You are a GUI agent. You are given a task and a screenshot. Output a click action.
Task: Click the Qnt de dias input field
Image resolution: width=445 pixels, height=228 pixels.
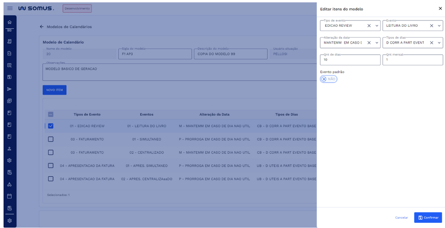pos(350,60)
